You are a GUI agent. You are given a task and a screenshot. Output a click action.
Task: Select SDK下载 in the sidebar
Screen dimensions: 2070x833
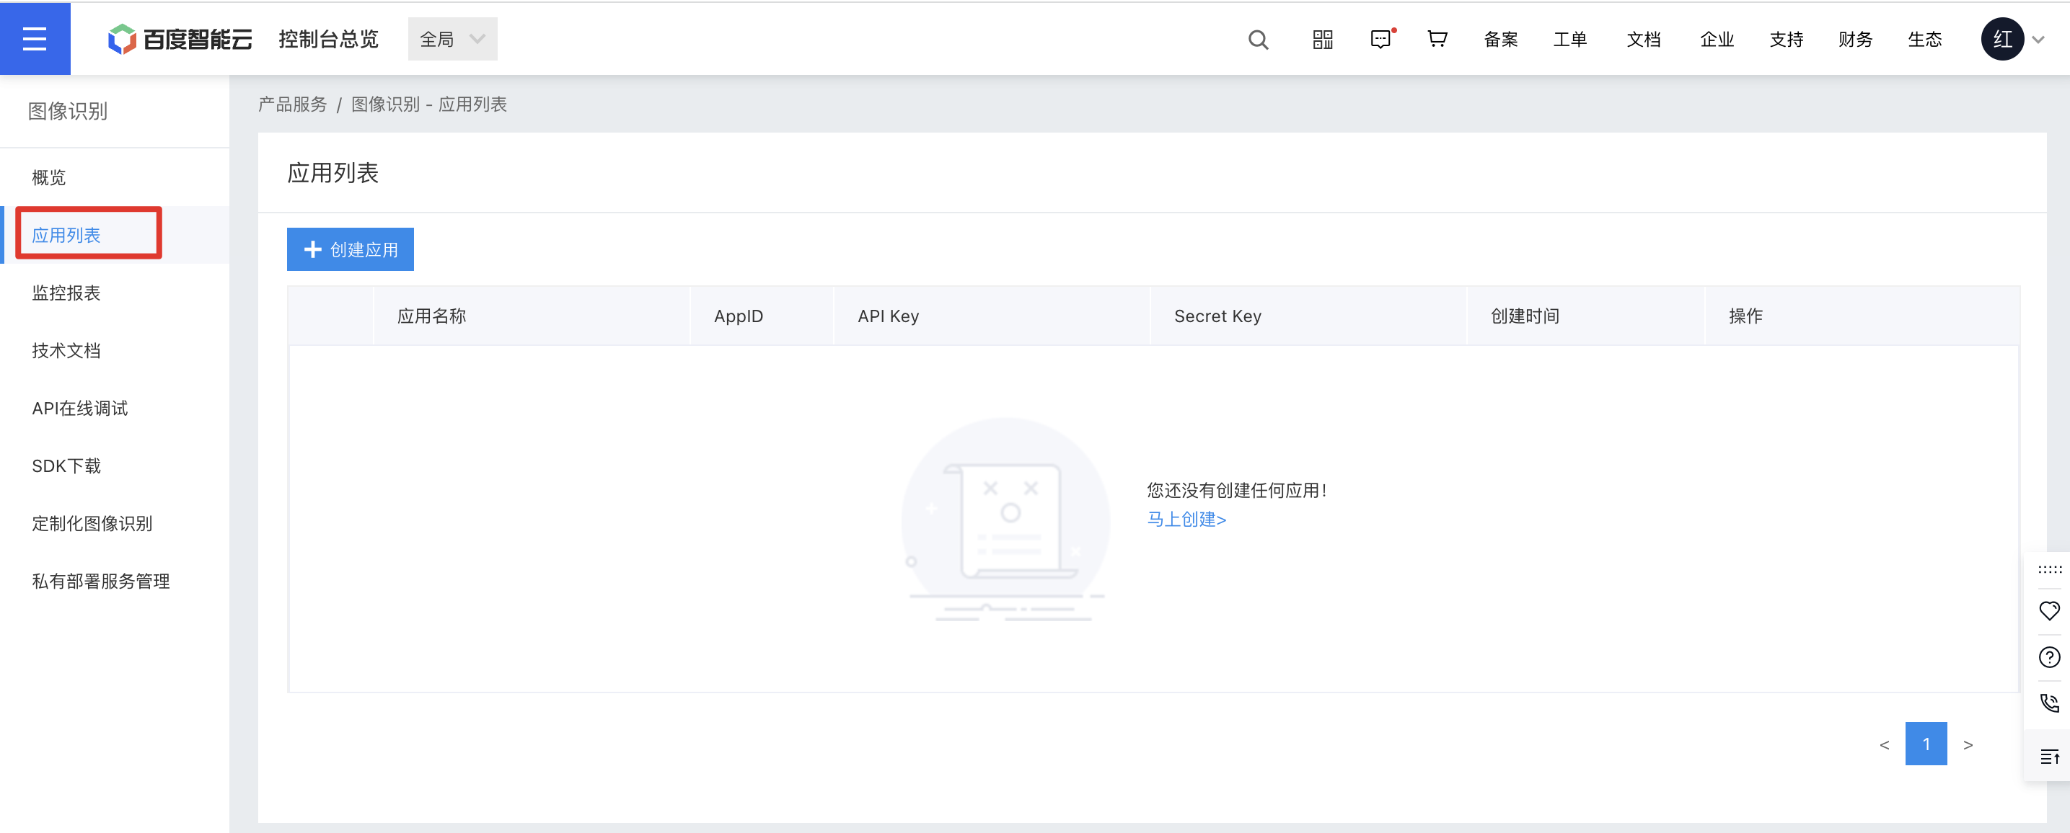(114, 466)
